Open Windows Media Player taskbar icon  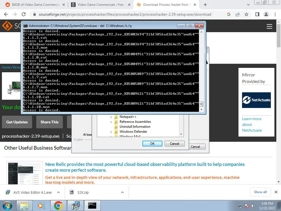coord(41,206)
